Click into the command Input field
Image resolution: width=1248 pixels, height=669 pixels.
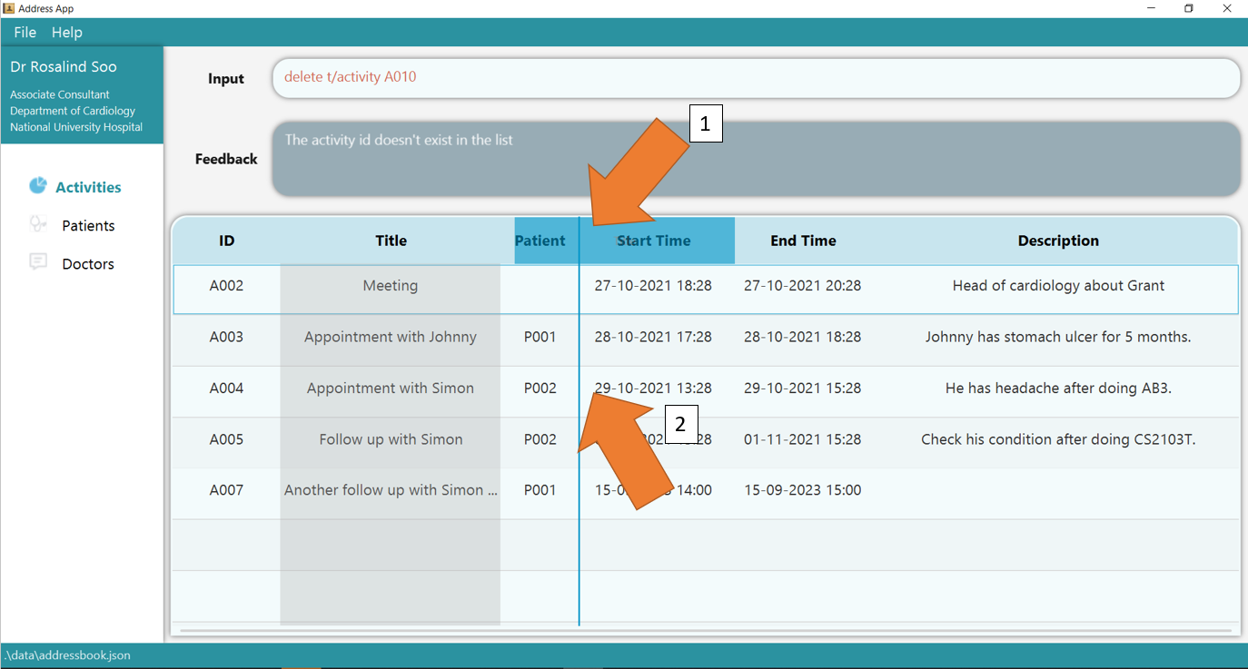756,78
